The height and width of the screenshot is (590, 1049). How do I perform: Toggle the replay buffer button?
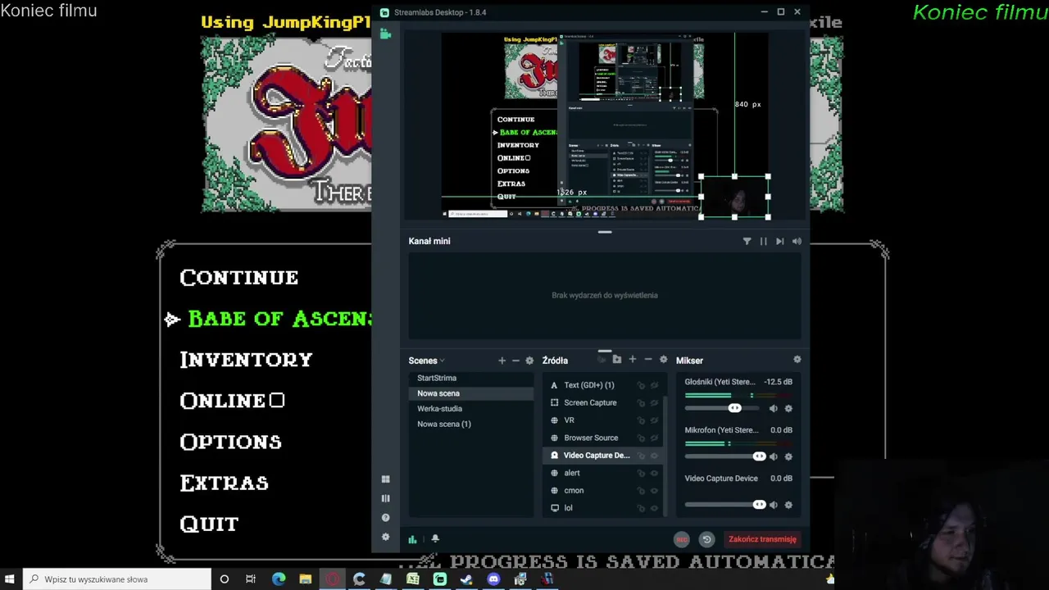(x=706, y=539)
